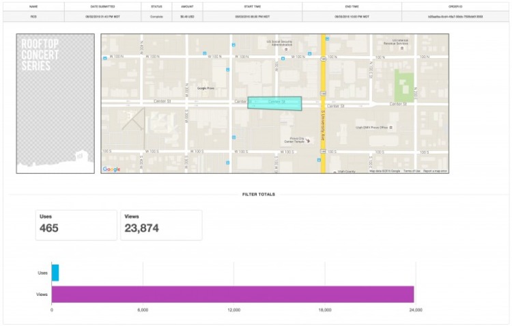Click the Provo City Center Temple marker
This screenshot has width=512, height=326.
307,141
